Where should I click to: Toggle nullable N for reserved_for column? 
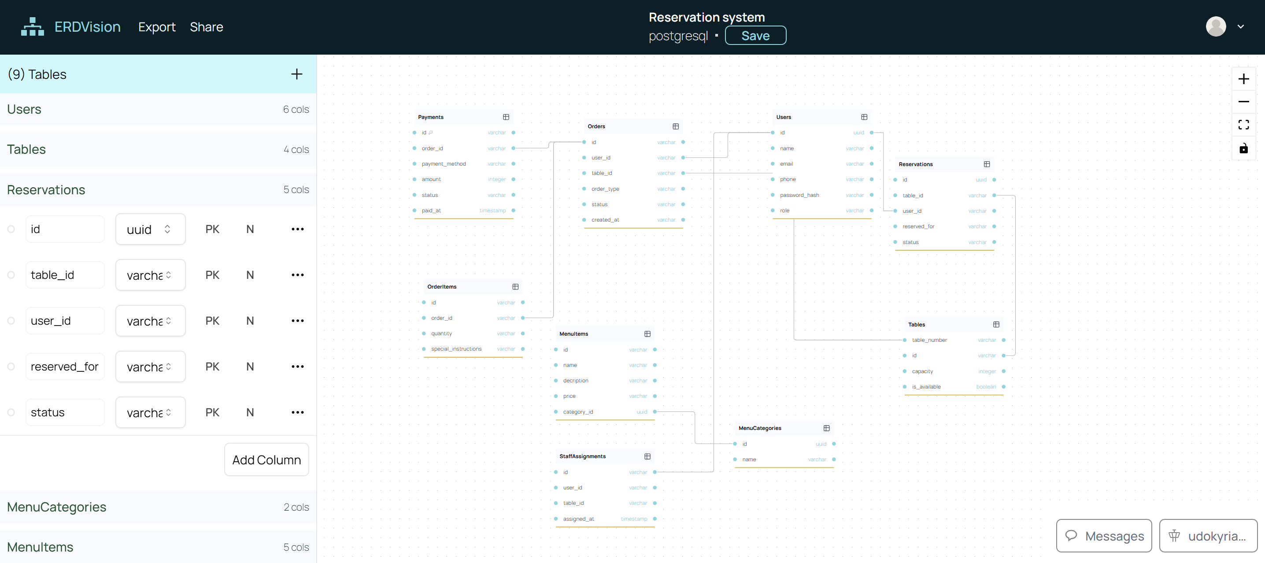pyautogui.click(x=250, y=367)
